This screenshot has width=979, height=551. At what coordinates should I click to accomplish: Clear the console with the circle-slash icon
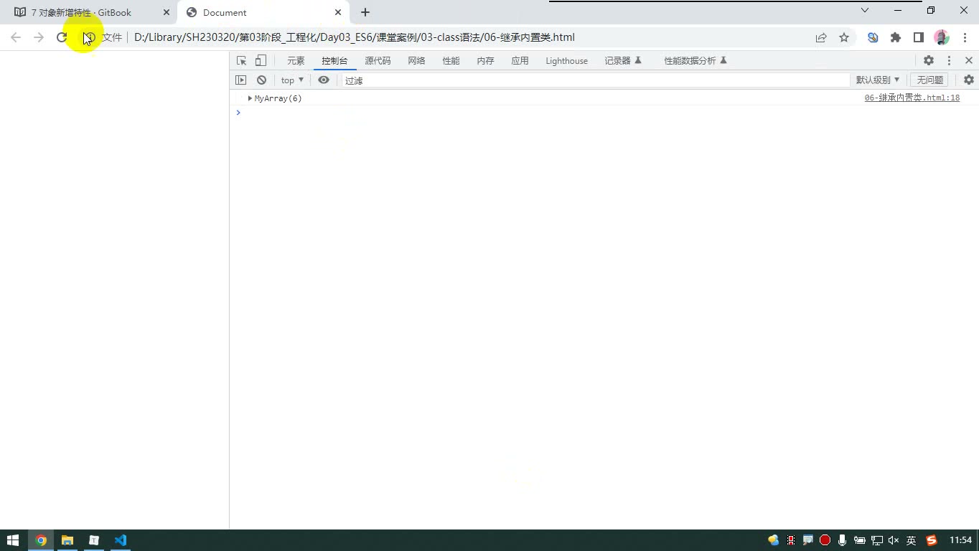261,80
